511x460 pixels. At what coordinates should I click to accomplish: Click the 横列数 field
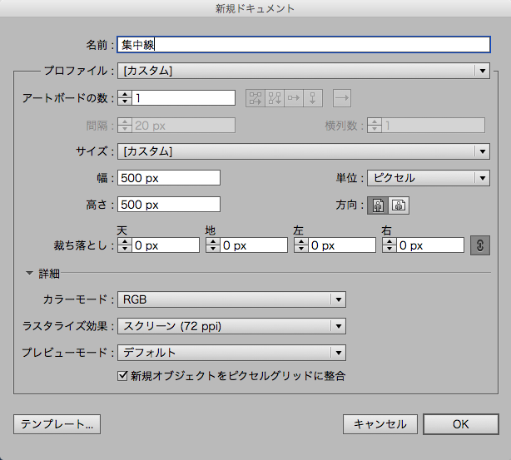(x=433, y=126)
